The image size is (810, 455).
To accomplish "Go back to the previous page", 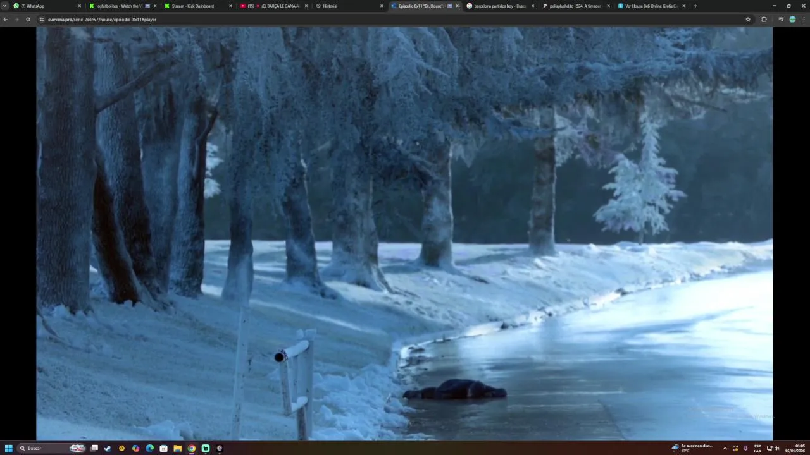I will [x=5, y=20].
